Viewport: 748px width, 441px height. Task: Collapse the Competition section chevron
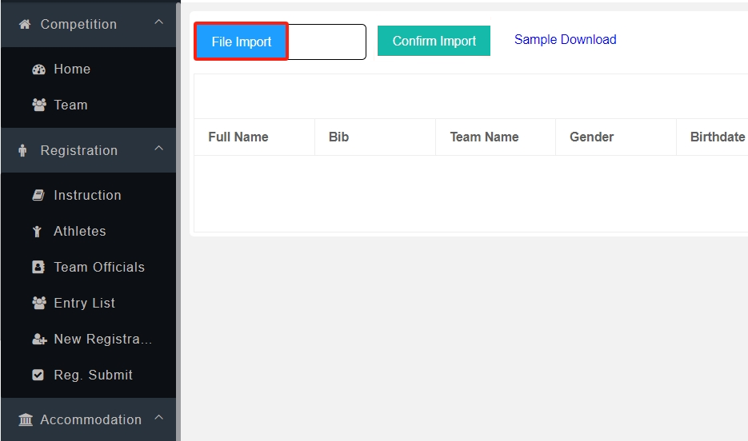click(158, 23)
